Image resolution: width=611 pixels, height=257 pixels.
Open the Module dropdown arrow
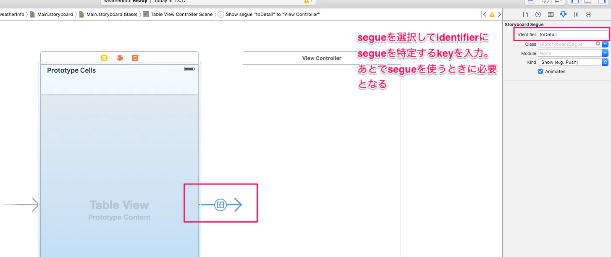605,53
